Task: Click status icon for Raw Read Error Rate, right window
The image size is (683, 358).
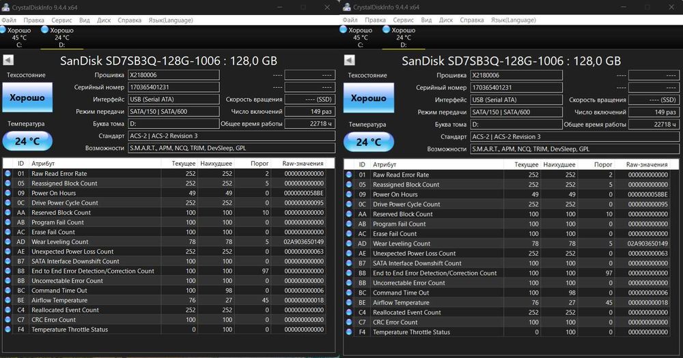Action: tap(349, 175)
